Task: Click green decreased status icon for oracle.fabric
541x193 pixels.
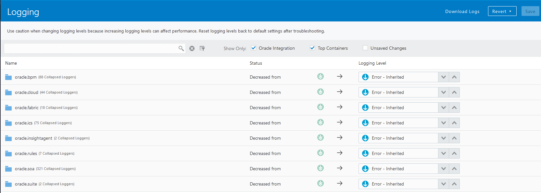Action: click(321, 107)
